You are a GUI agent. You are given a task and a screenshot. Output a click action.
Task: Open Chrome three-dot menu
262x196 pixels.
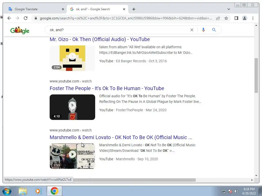tap(253, 18)
